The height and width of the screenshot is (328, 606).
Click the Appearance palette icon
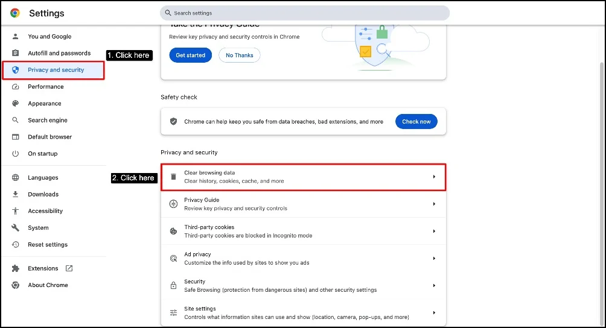(x=16, y=104)
